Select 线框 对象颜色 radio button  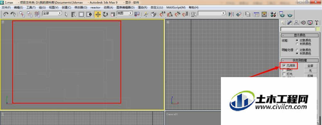[297, 40]
